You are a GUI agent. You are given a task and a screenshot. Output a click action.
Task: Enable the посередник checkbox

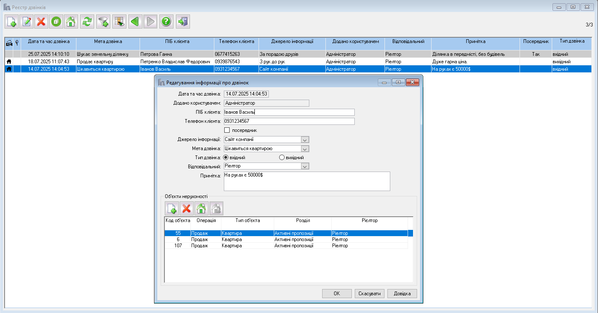pos(227,130)
